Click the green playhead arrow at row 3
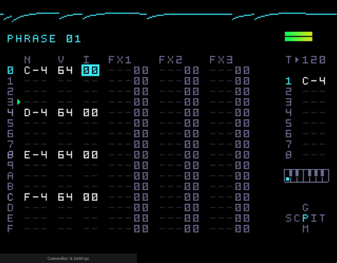This screenshot has height=263, width=337. click(19, 102)
